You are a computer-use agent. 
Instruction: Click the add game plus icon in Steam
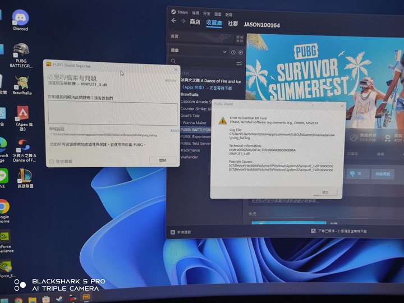tap(173, 232)
